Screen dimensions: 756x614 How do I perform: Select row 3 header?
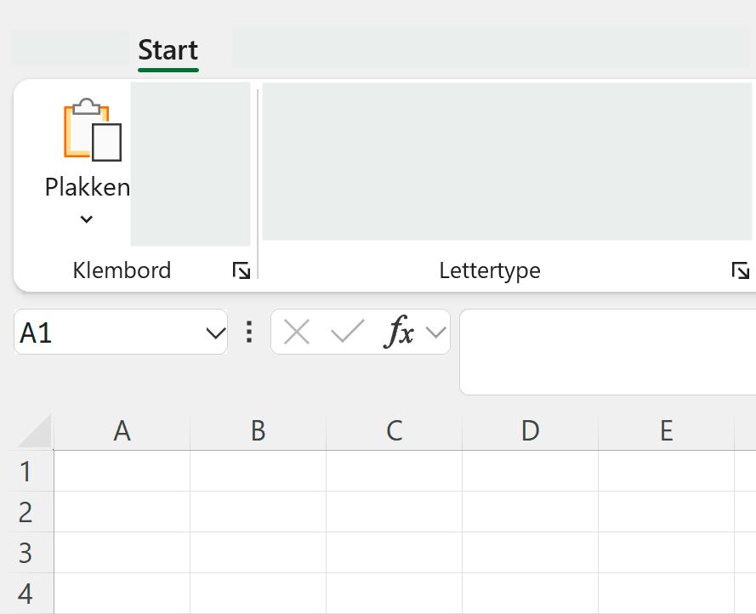pyautogui.click(x=26, y=553)
